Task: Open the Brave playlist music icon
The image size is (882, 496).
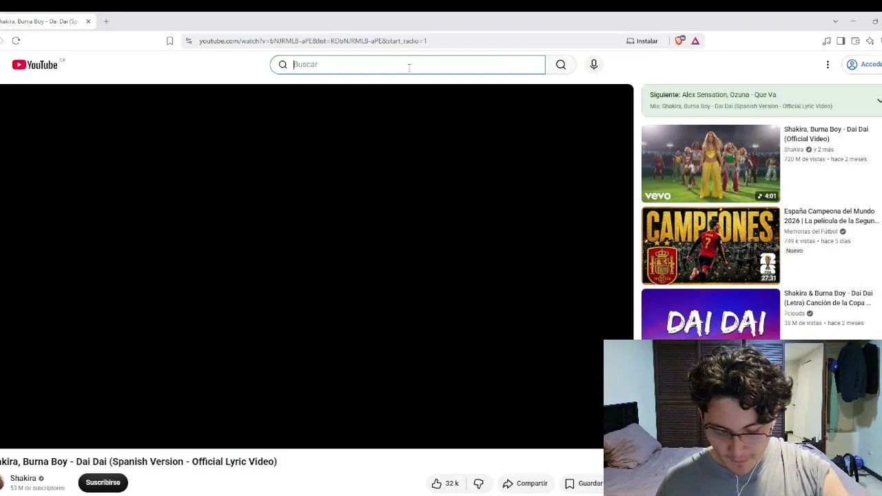Action: tap(826, 41)
